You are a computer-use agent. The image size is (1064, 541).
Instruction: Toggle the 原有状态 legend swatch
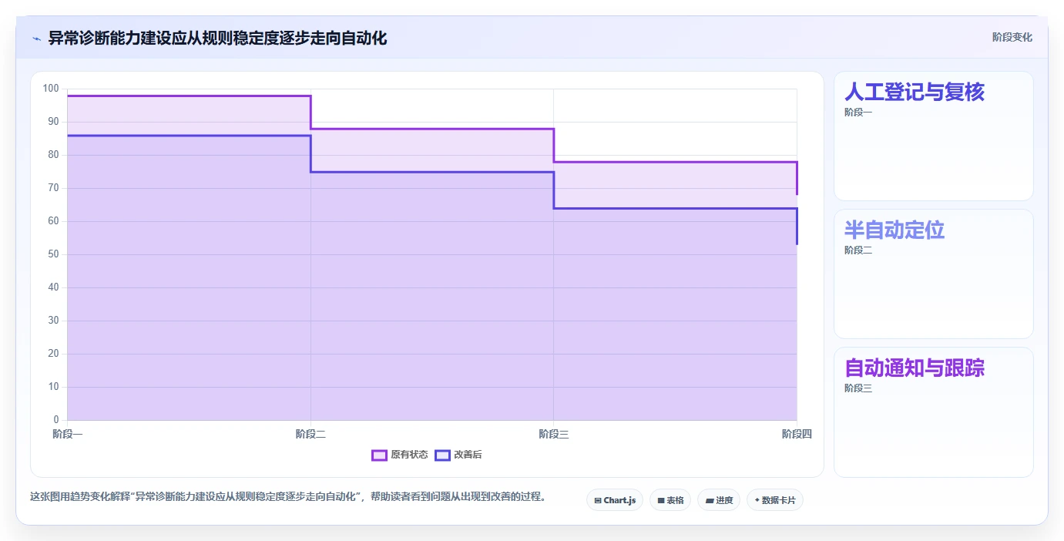[x=379, y=455]
